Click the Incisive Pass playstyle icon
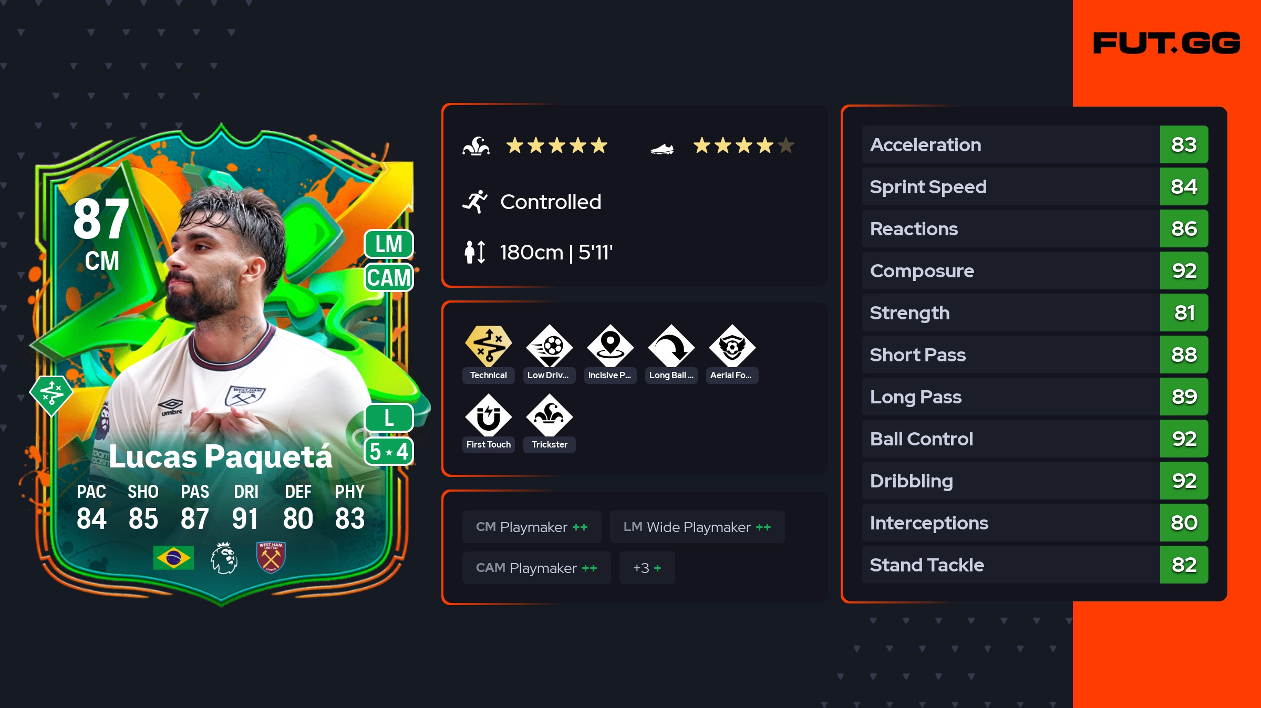Viewport: 1261px width, 708px height. click(611, 346)
